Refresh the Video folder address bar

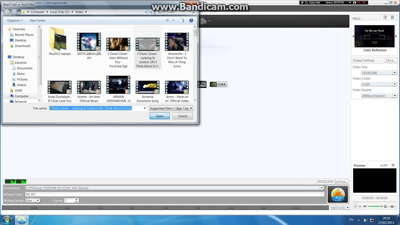click(x=151, y=12)
